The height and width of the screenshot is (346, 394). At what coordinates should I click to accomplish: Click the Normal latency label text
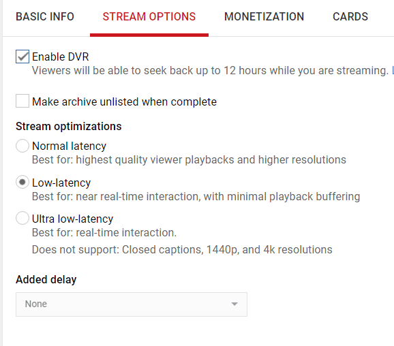pos(69,146)
